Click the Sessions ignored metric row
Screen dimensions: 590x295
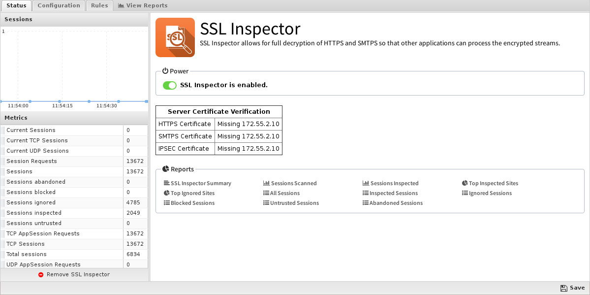click(x=74, y=202)
